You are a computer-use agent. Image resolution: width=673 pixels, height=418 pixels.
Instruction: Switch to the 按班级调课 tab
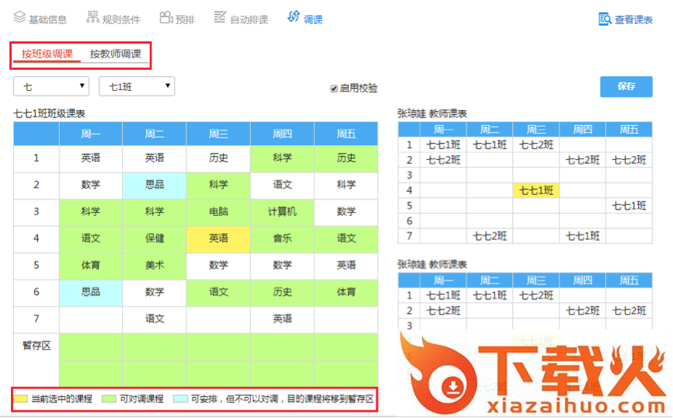pos(47,54)
